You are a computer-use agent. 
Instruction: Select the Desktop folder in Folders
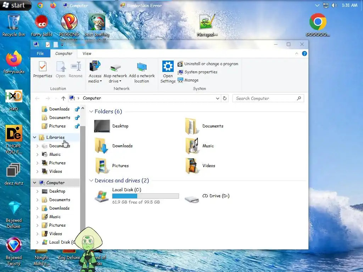(x=111, y=126)
